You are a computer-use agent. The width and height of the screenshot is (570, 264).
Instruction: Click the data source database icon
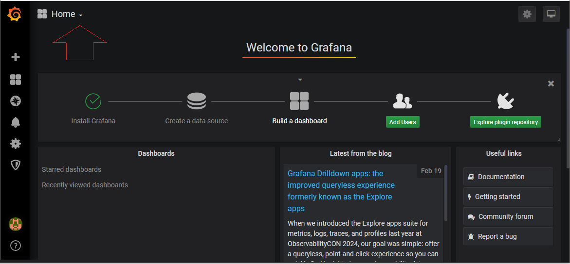point(197,101)
